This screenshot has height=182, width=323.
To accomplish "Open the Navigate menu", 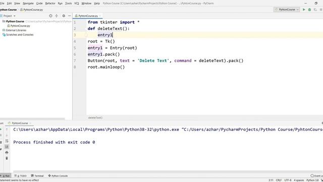I will 28,4.
